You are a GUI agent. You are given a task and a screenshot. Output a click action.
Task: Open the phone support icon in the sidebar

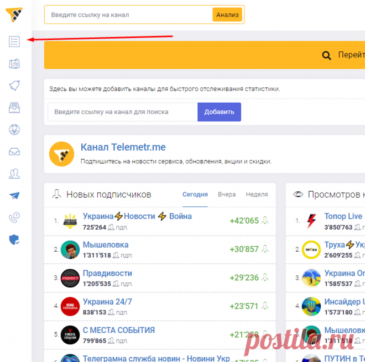(14, 217)
